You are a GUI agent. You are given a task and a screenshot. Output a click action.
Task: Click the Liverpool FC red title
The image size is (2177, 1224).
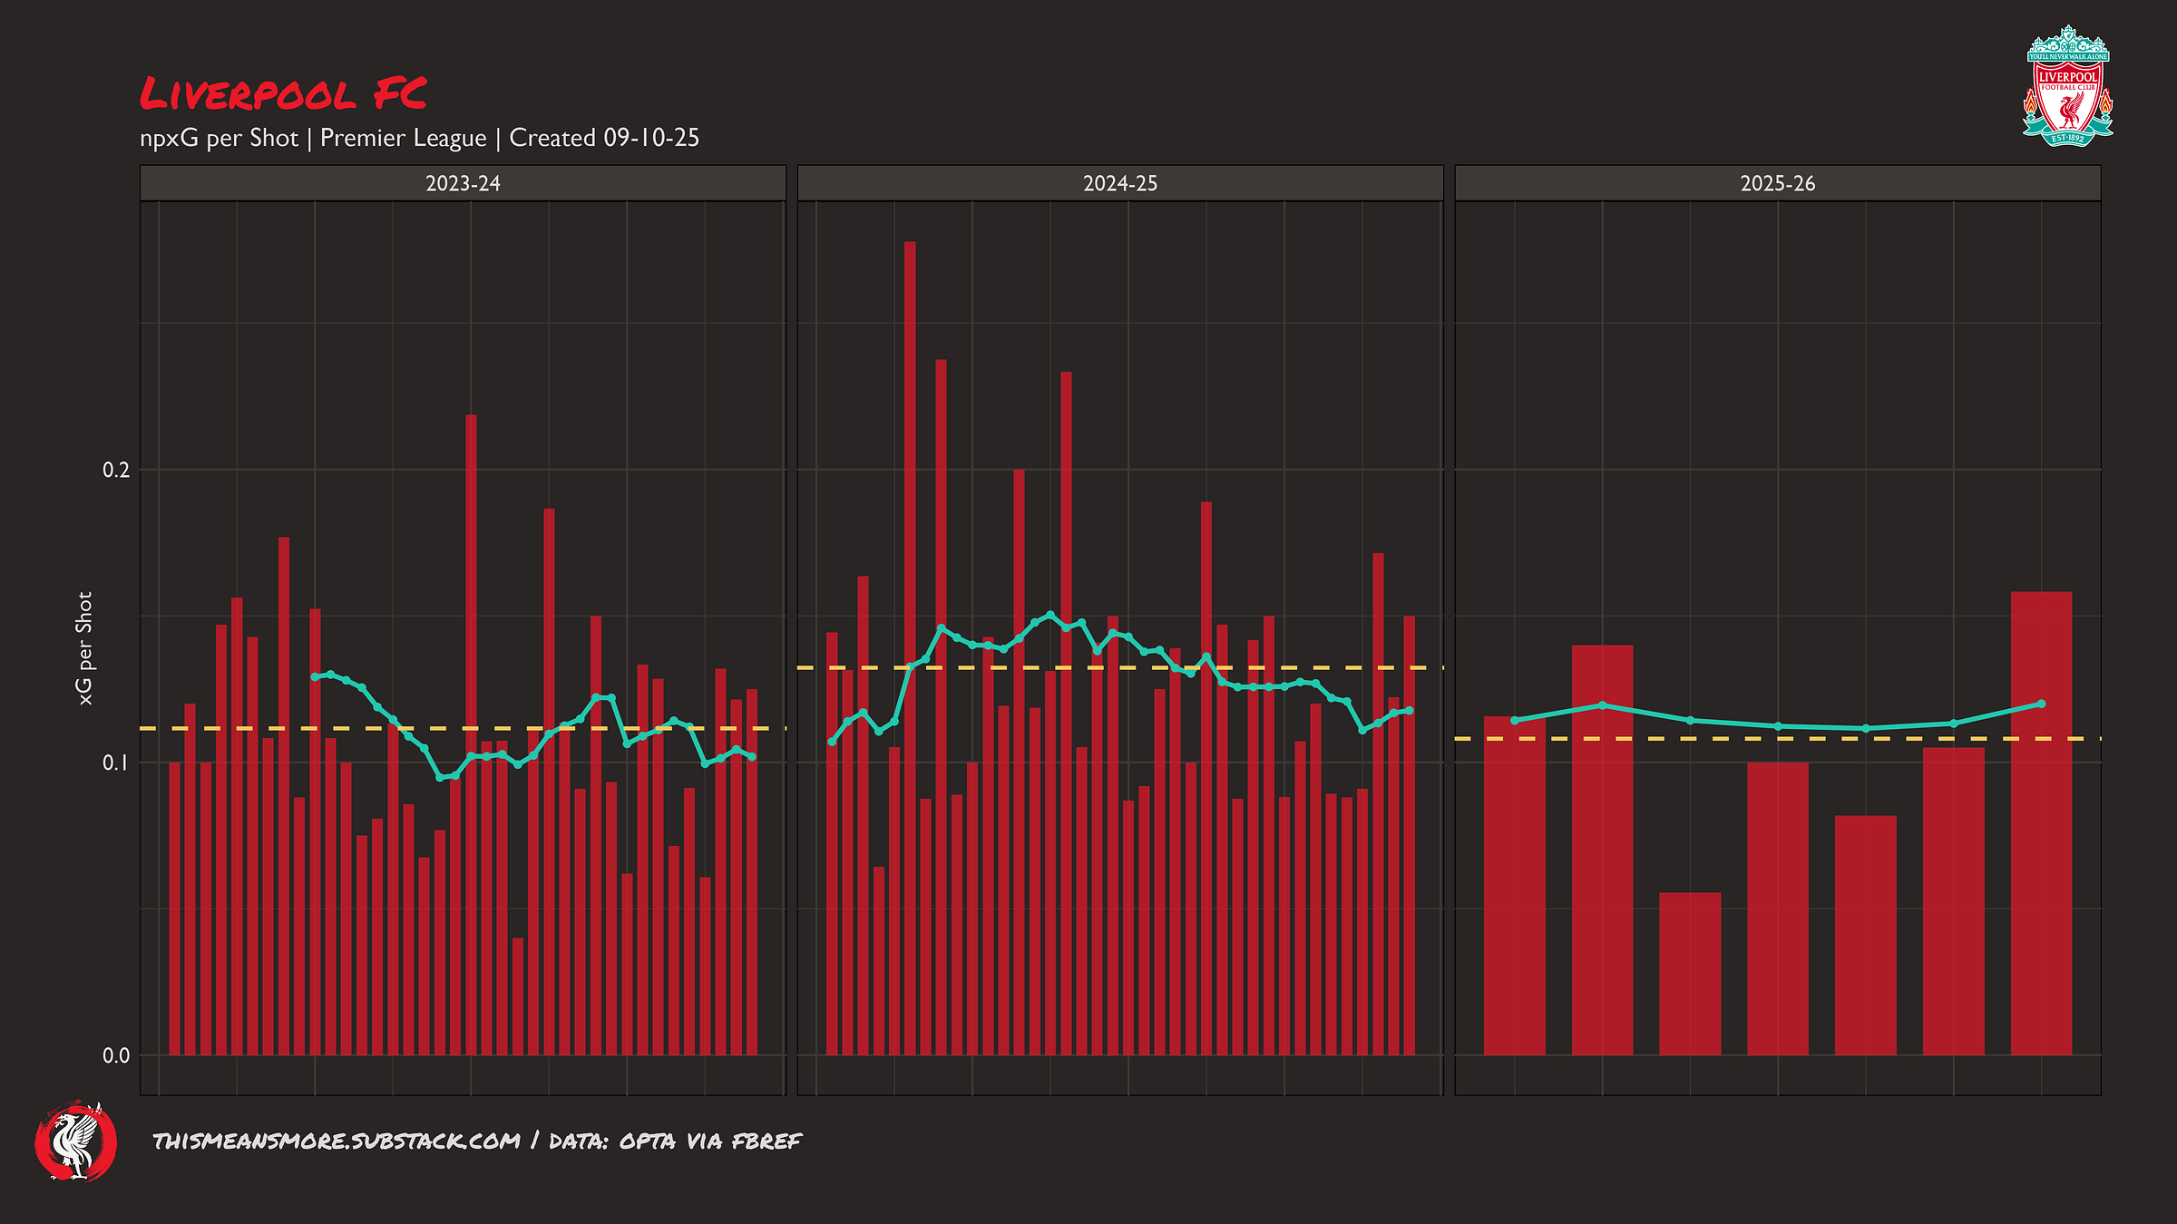pyautogui.click(x=283, y=94)
